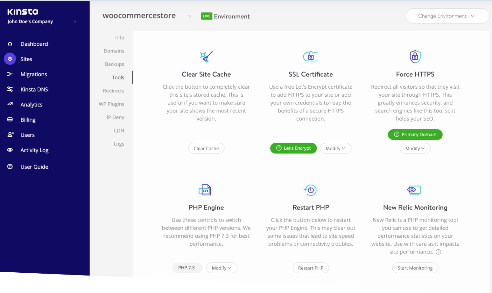The width and height of the screenshot is (492, 293).
Task: Click the Analytics chart icon
Action: point(10,104)
